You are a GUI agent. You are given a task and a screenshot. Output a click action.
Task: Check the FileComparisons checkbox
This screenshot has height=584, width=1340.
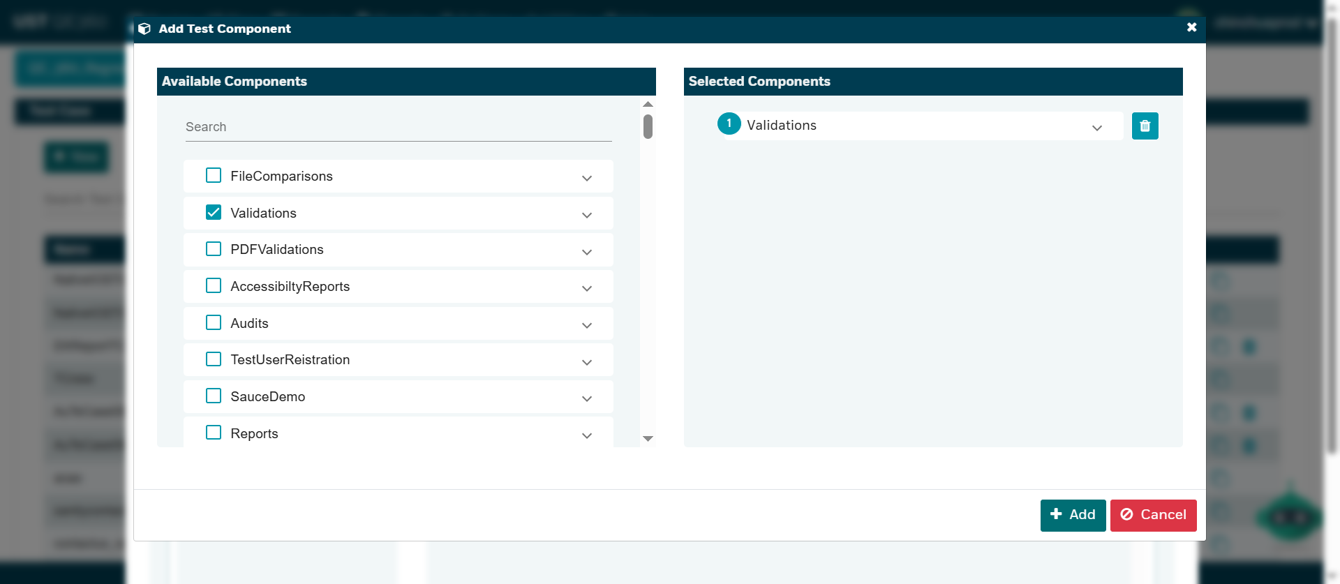pos(214,175)
